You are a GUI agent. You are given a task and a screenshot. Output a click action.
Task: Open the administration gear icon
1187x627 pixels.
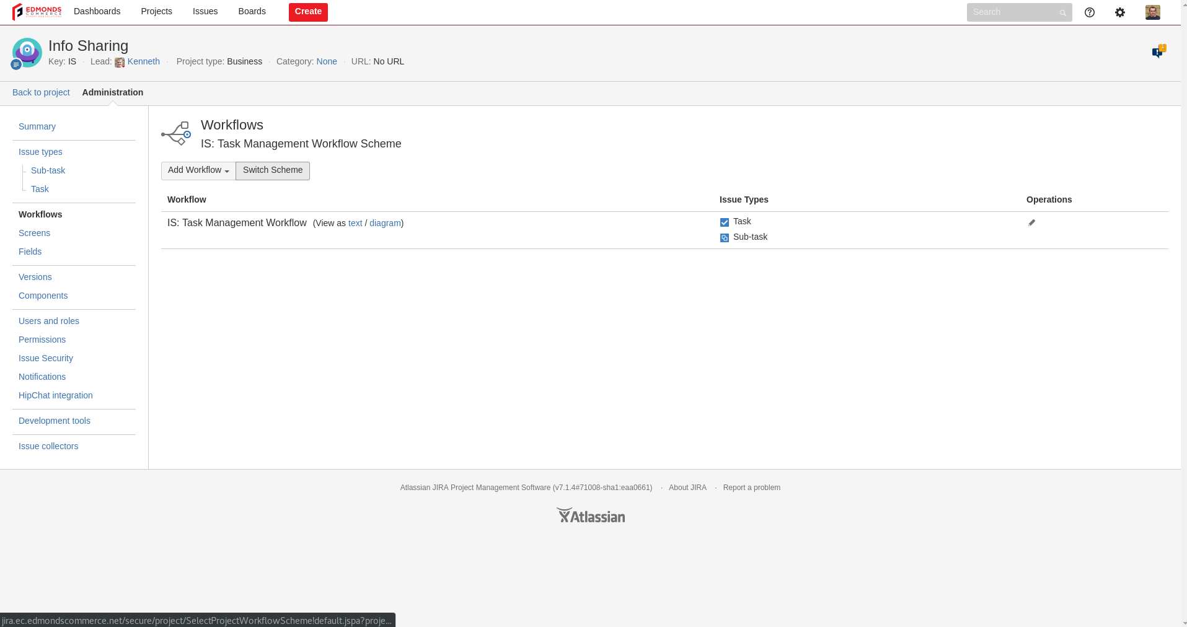(1120, 12)
